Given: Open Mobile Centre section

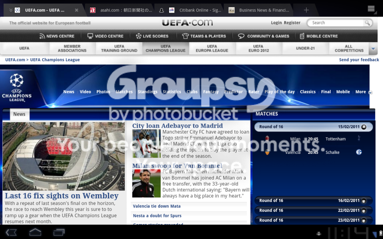Looking at the screenshot, I should (319, 36).
